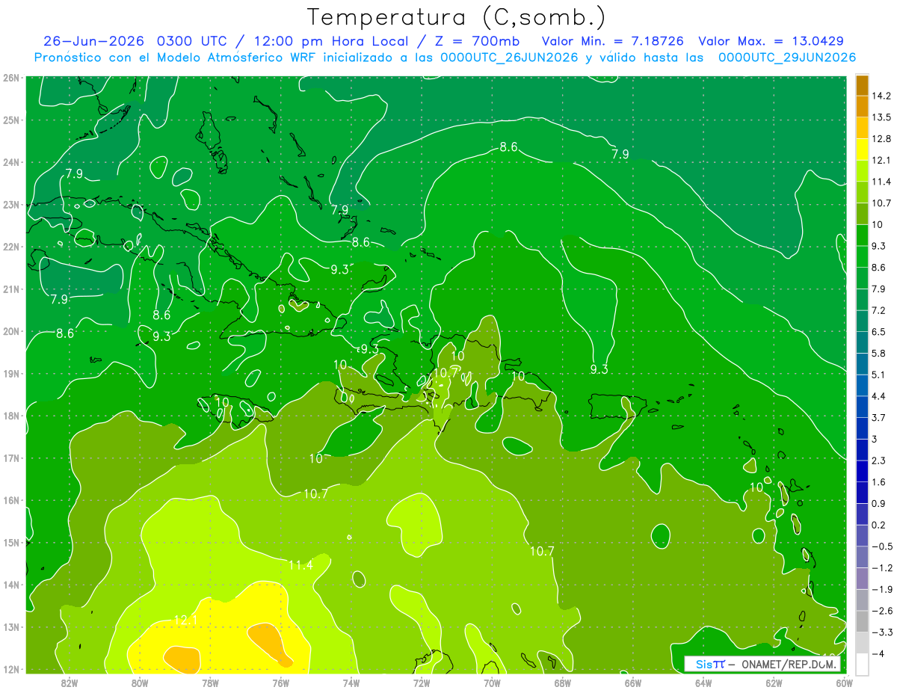Image resolution: width=897 pixels, height=693 pixels.
Task: Click the '13.5' colorbar label
Action: tap(881, 117)
